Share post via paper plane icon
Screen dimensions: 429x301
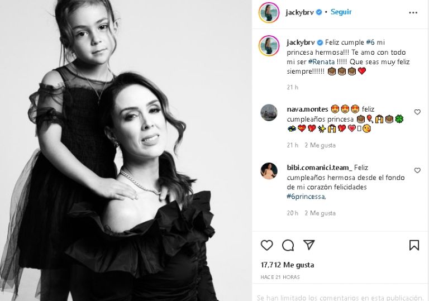coord(309,245)
